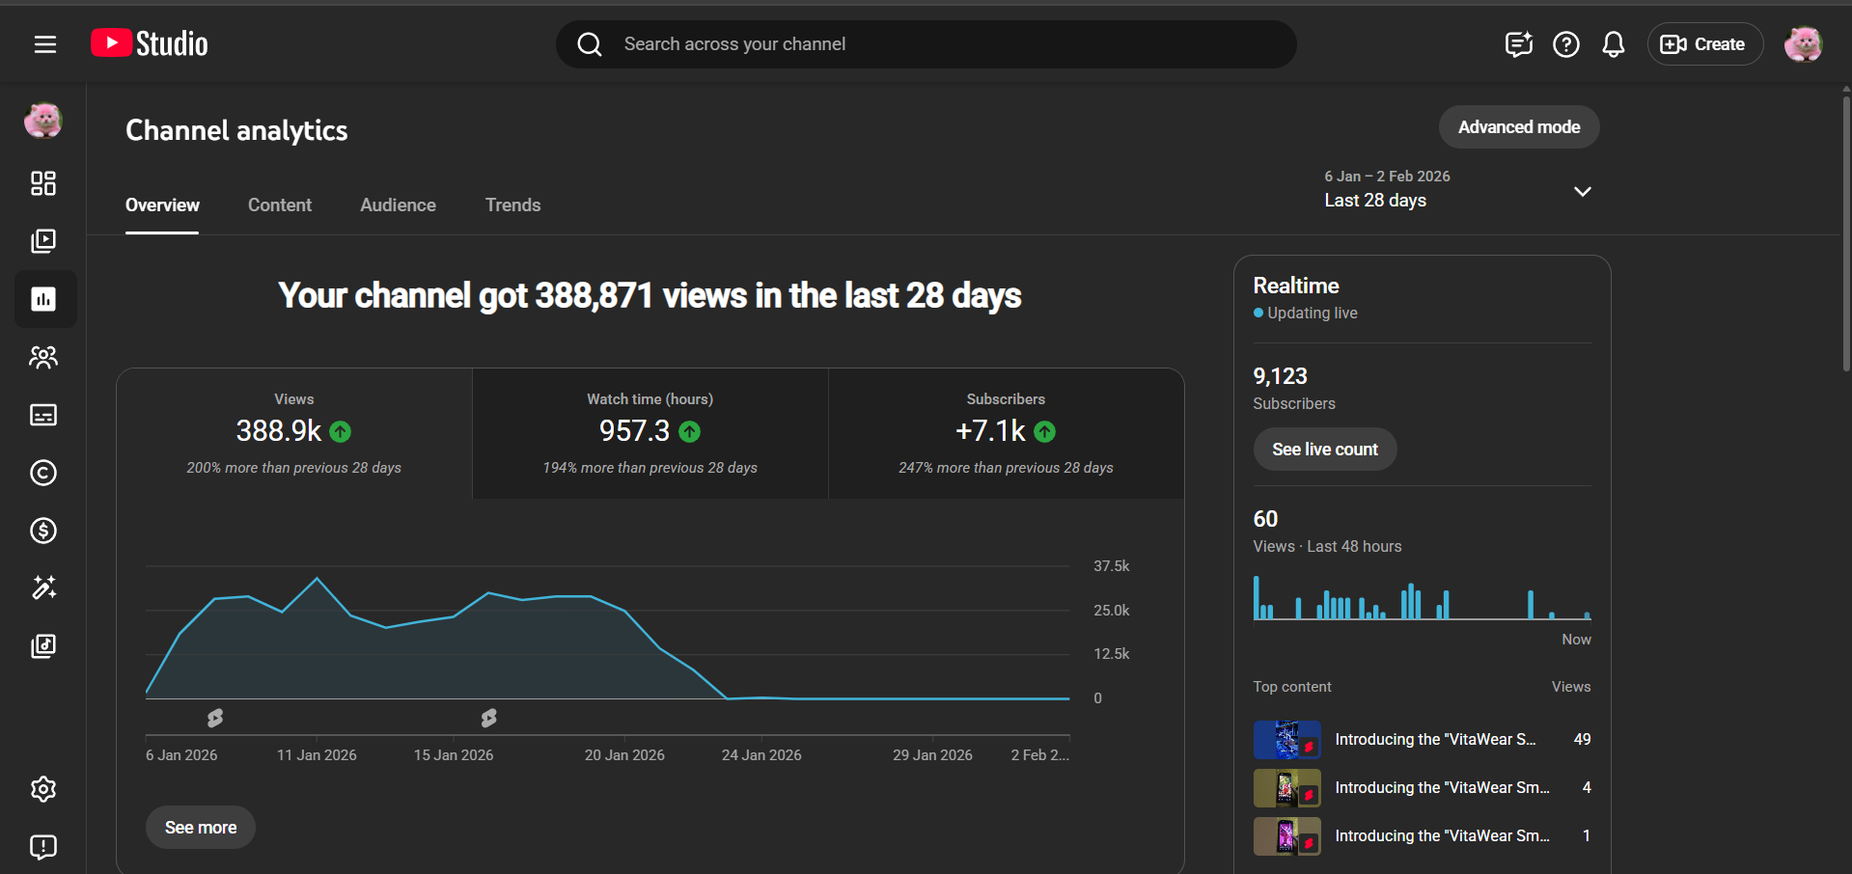1852x874 pixels.
Task: Open the Dashboard icon in sidebar
Action: 43,183
